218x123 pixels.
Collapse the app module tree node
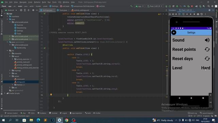point(5,14)
